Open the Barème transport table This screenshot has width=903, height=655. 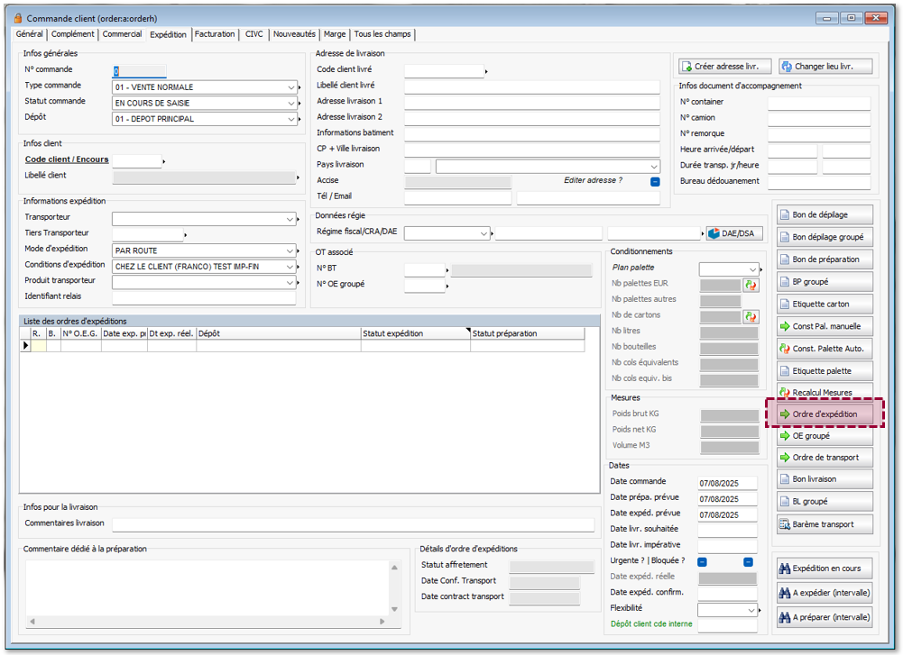825,523
